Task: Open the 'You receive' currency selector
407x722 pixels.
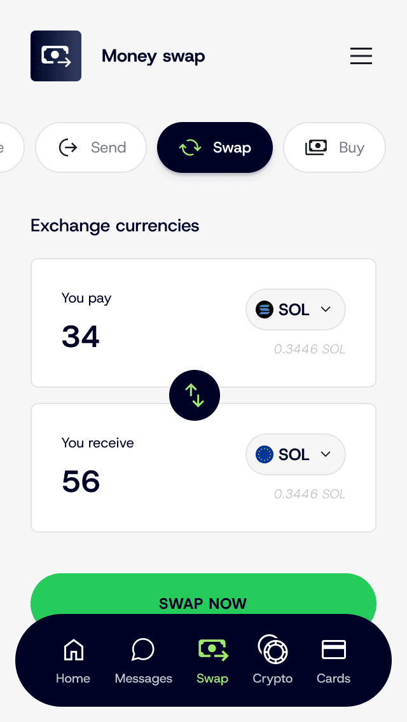Action: tap(295, 454)
